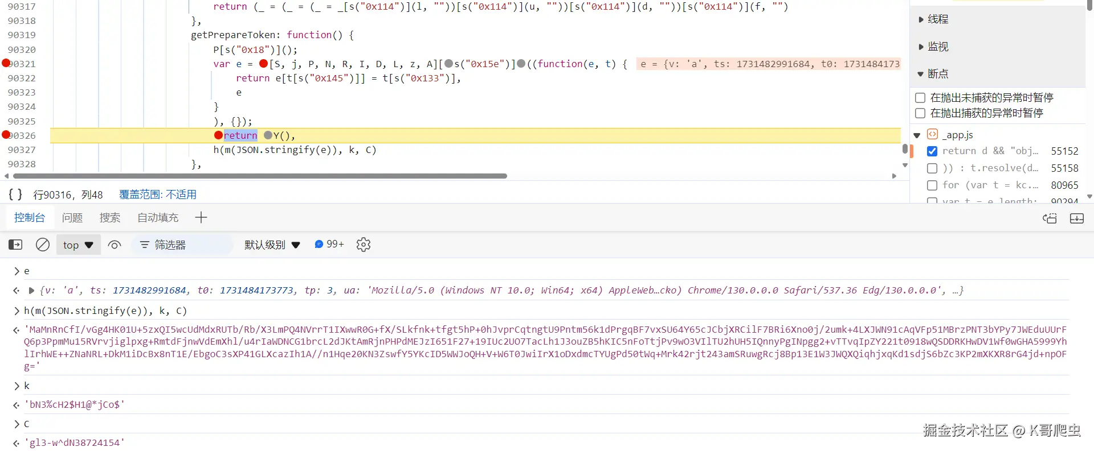Screen dimensions: 1094x451
Task: Click console output 'bN3%cH2$H1@*jCo$'
Action: (75, 405)
